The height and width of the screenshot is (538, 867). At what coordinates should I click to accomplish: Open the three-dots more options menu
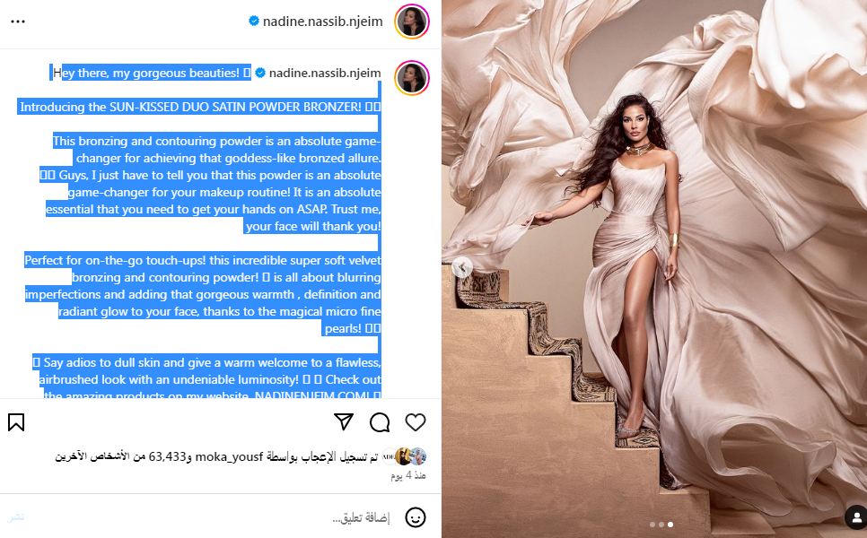[18, 22]
